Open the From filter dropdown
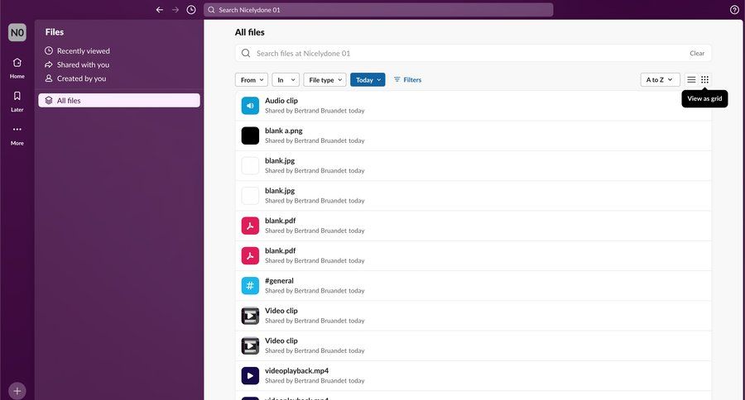This screenshot has height=400, width=745. point(252,79)
